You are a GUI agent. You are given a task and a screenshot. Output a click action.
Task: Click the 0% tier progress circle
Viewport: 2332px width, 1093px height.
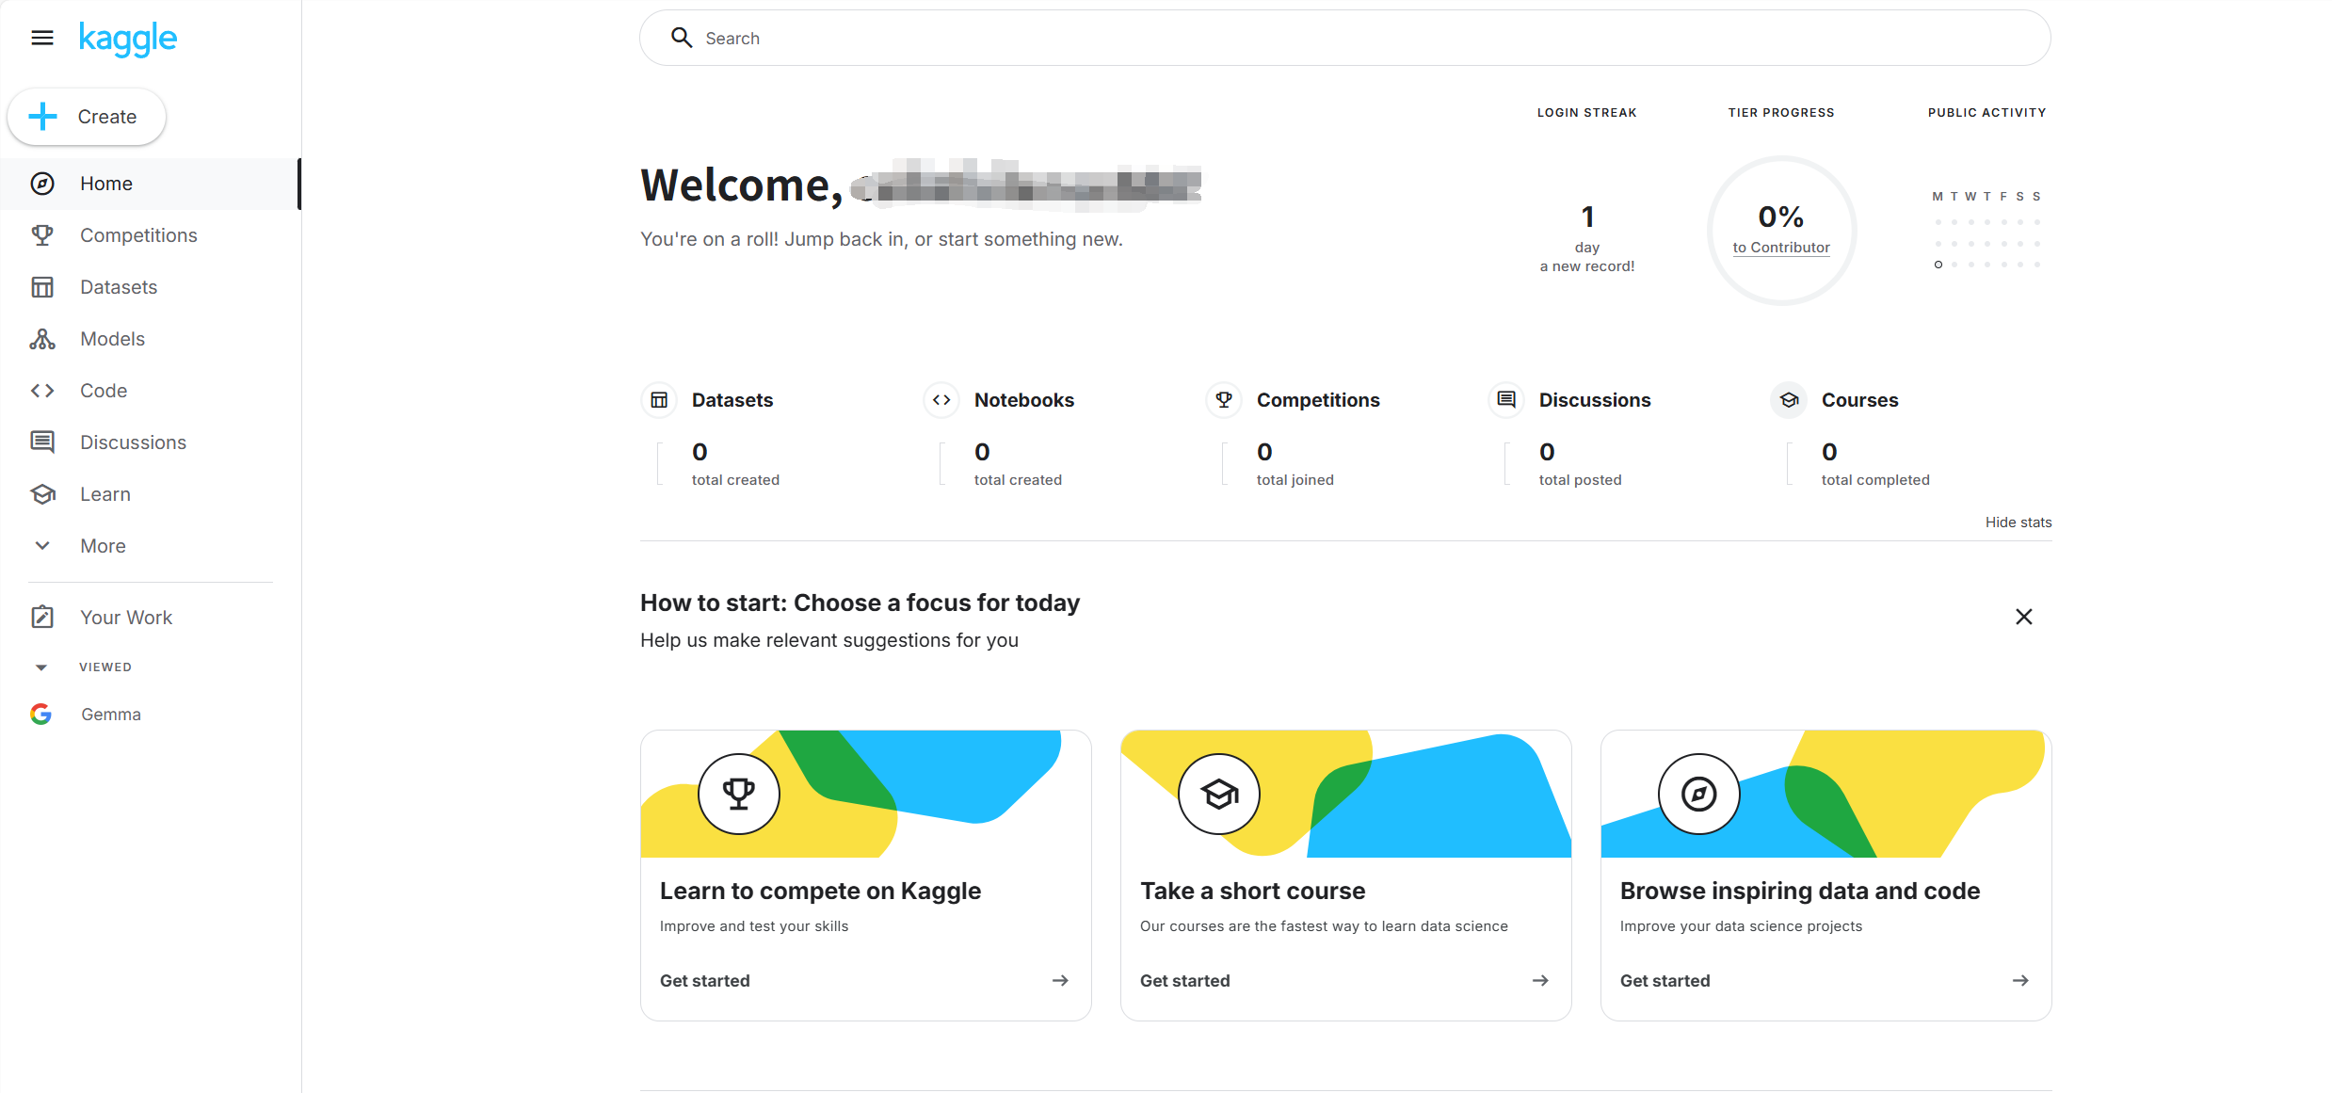tap(1780, 217)
